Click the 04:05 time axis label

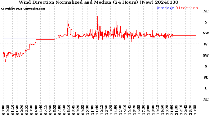36,110
